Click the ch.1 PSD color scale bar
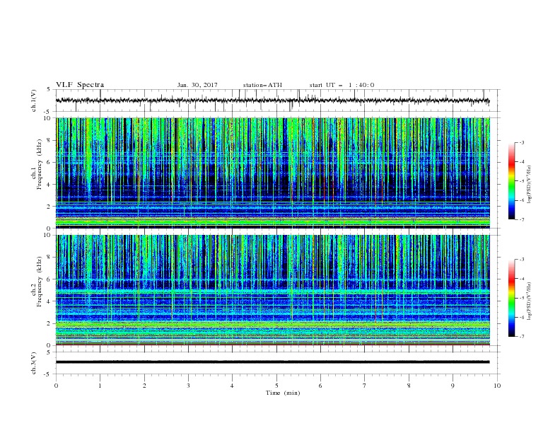 [511, 181]
